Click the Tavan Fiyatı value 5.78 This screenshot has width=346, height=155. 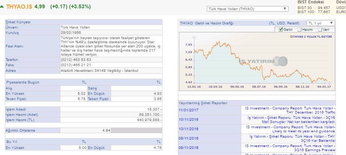coord(82,99)
